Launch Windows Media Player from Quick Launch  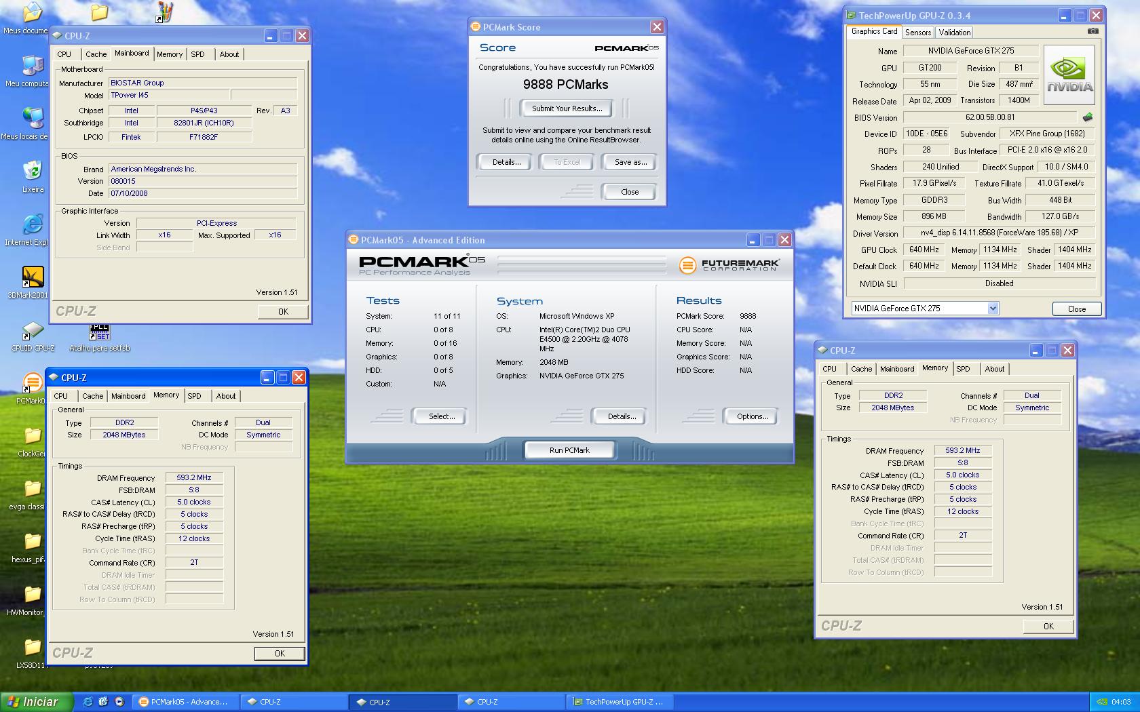pos(119,702)
